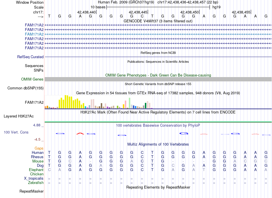Click the Sequences track label
This screenshot has height=198, width=272.
click(34, 66)
